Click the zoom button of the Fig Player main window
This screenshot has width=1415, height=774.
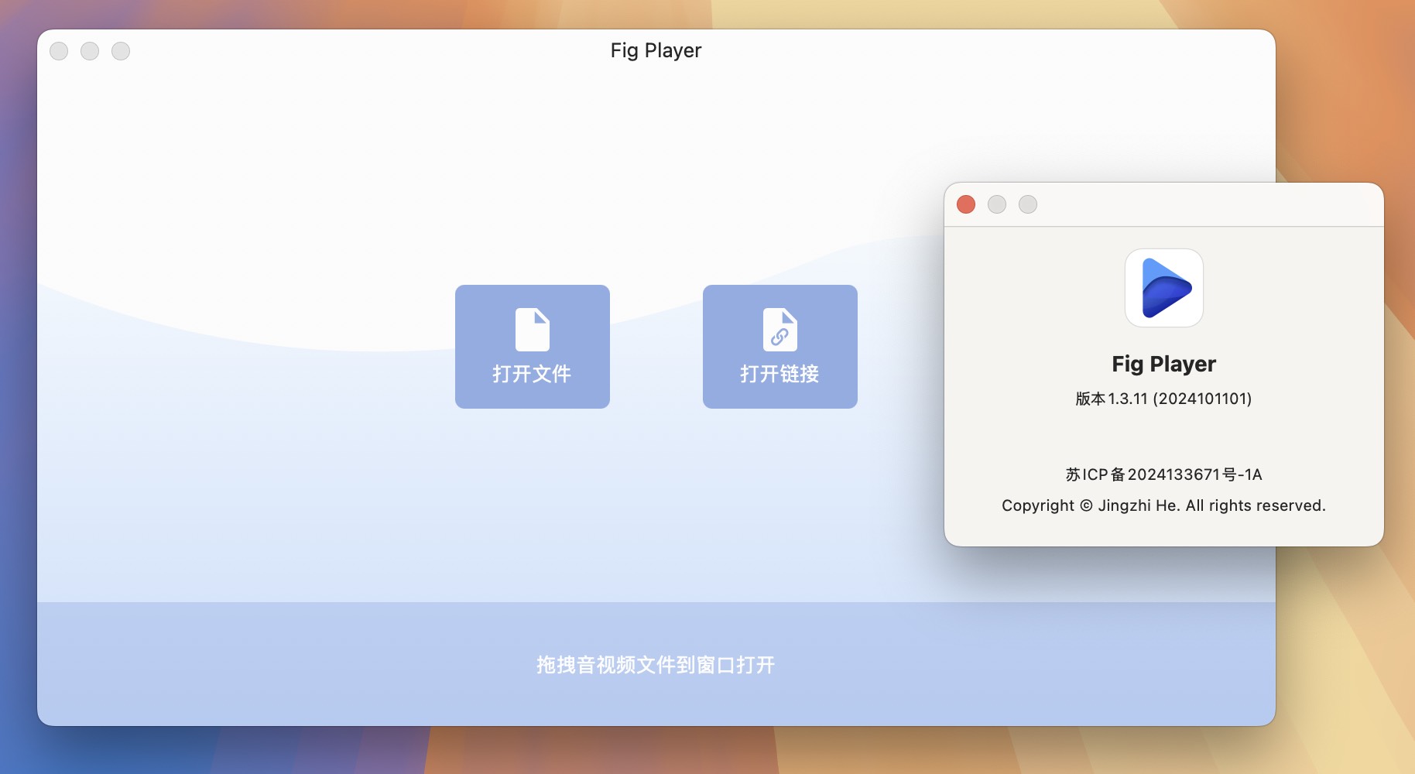click(121, 51)
